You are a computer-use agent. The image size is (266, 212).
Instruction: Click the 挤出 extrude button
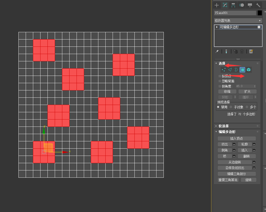(225, 145)
